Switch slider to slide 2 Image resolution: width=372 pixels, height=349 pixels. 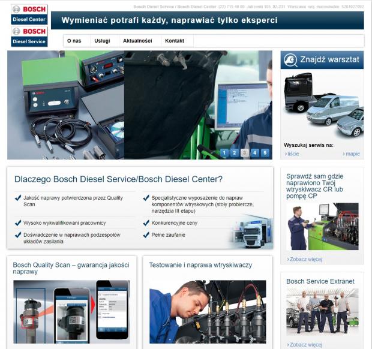click(x=235, y=153)
